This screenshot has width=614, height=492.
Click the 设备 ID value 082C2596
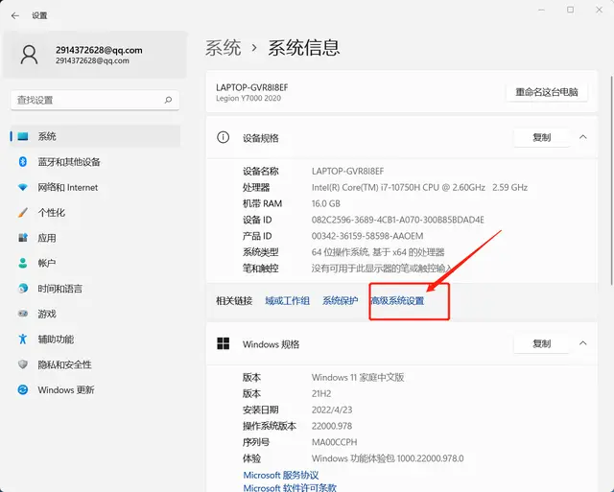398,220
